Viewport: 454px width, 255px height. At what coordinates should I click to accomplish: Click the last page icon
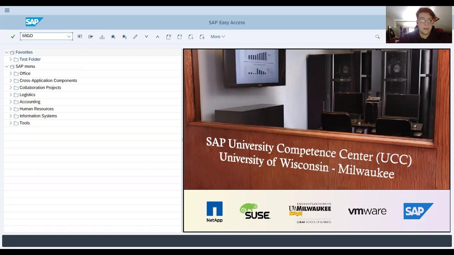202,36
